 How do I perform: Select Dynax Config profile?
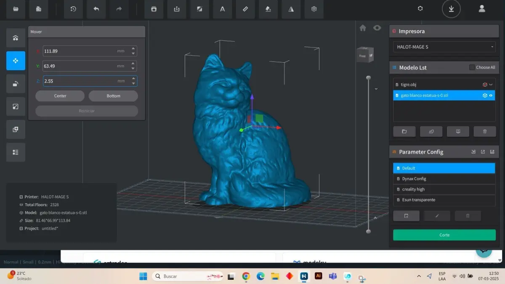(x=444, y=179)
